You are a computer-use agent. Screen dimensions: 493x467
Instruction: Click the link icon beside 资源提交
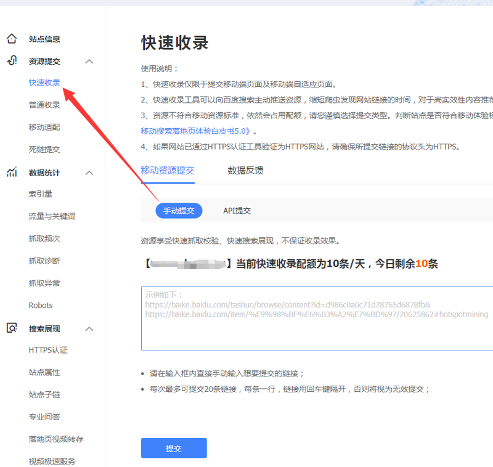click(x=12, y=61)
